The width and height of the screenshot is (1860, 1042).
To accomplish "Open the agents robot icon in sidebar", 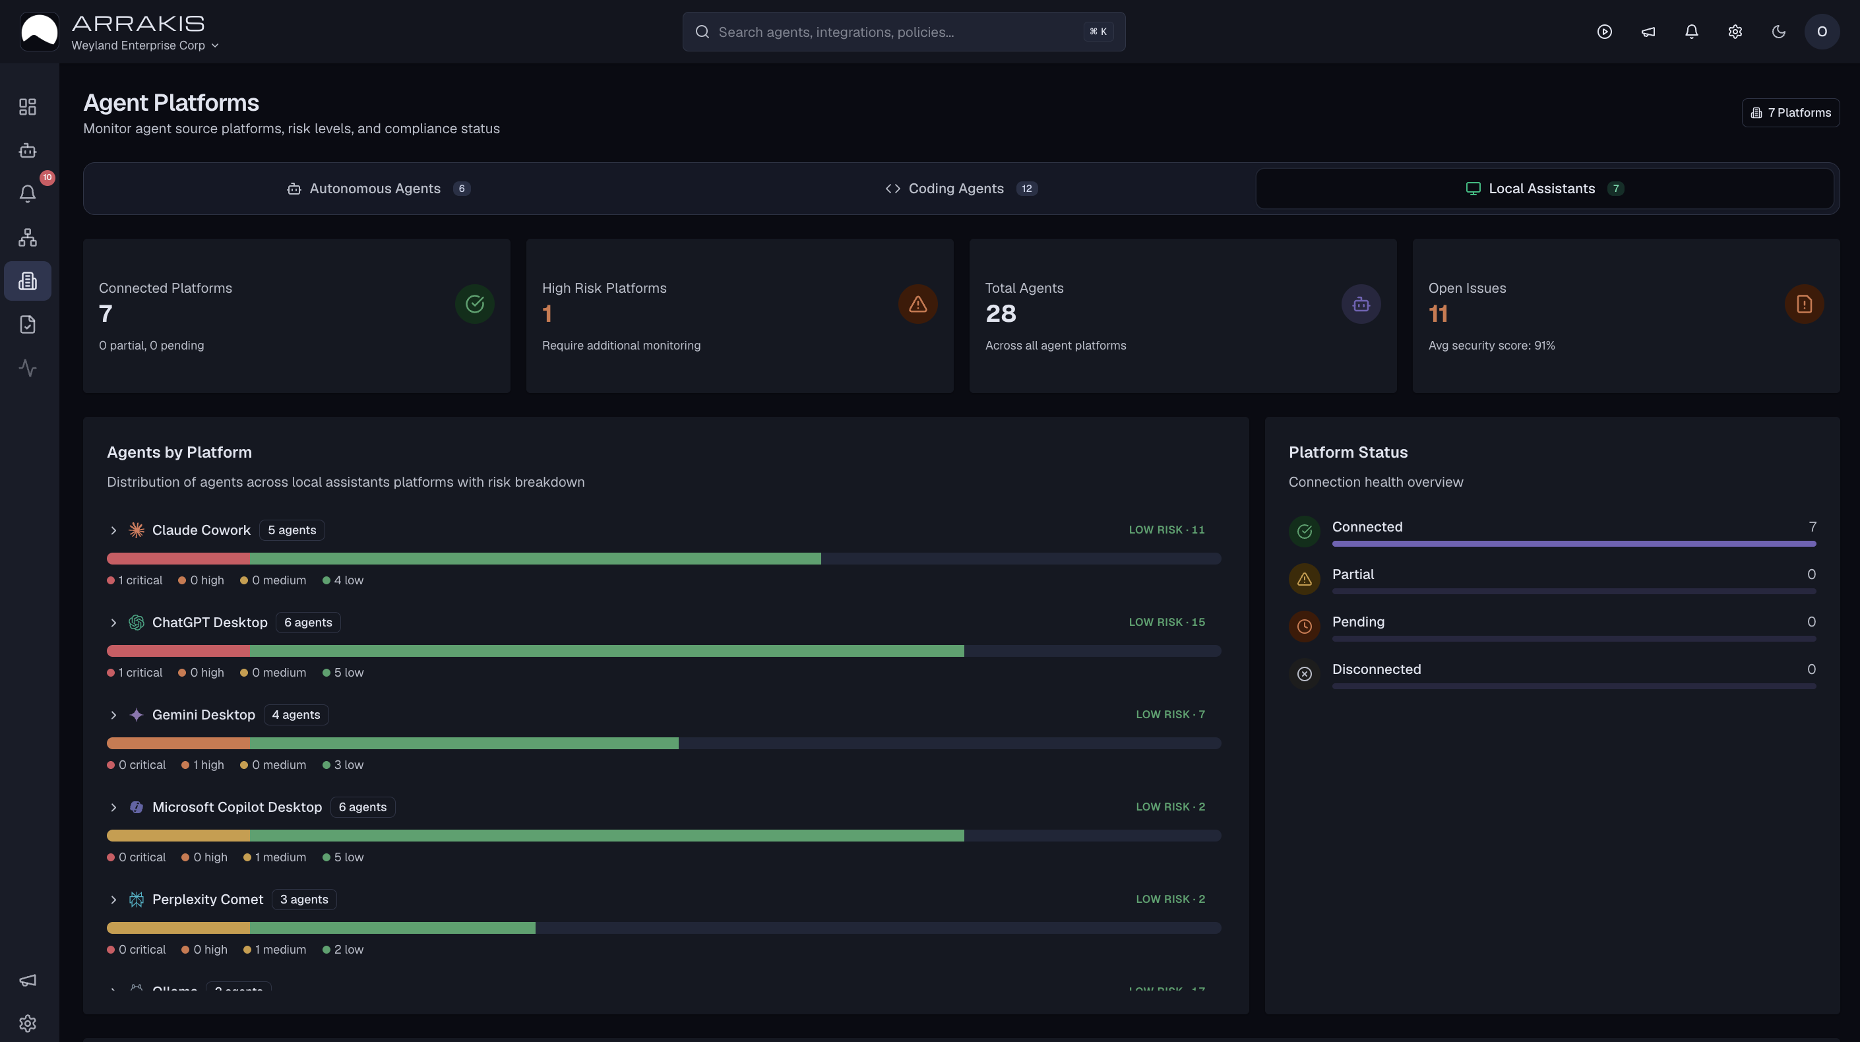I will click(28, 150).
